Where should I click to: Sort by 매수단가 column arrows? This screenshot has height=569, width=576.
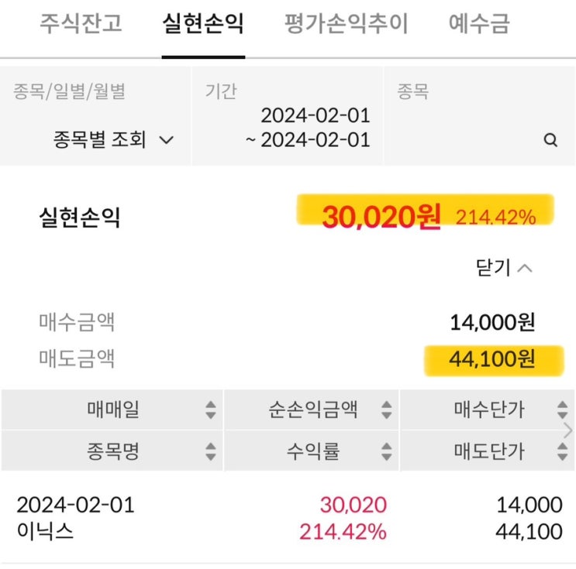pyautogui.click(x=563, y=410)
